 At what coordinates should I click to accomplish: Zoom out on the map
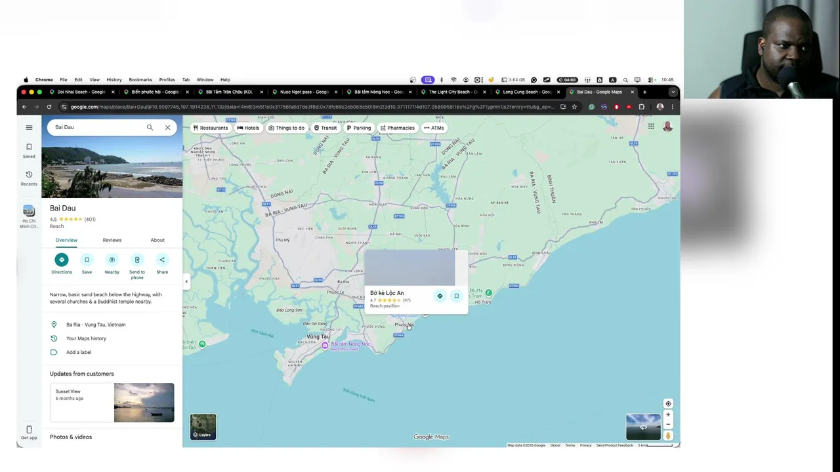point(668,424)
